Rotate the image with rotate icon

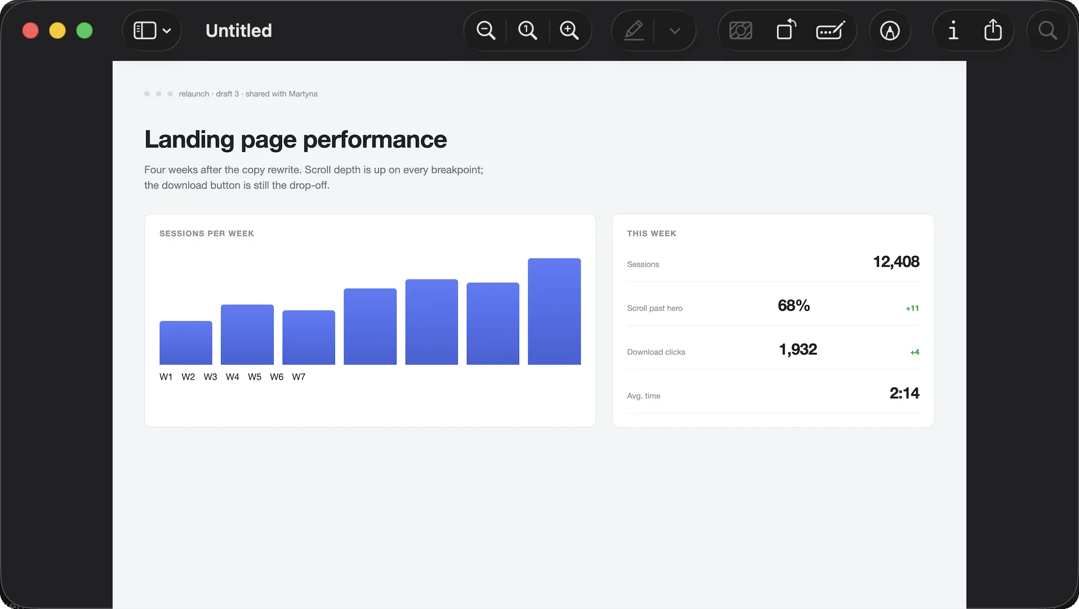pos(786,30)
